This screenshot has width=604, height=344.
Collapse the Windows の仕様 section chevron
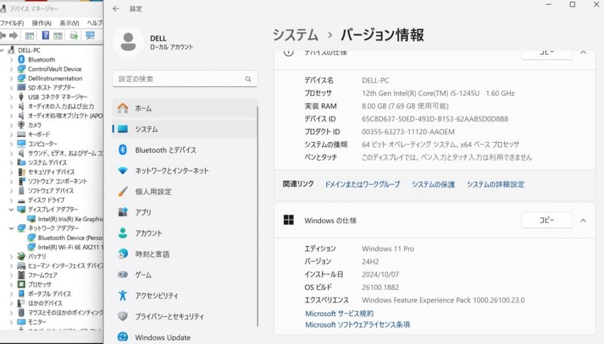pyautogui.click(x=583, y=221)
